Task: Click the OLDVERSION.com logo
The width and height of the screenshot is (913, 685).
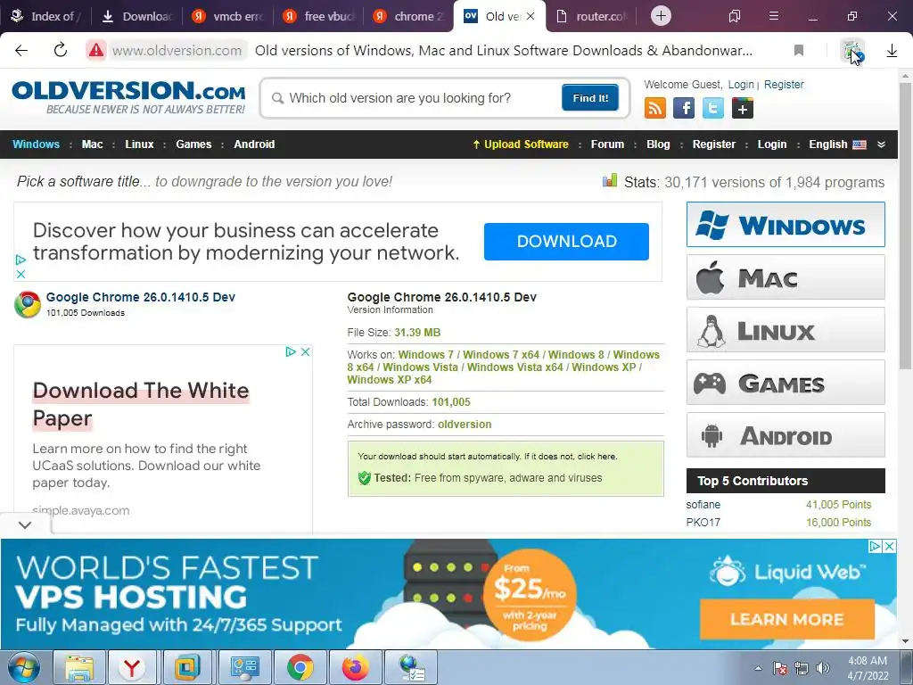Action: click(x=128, y=96)
